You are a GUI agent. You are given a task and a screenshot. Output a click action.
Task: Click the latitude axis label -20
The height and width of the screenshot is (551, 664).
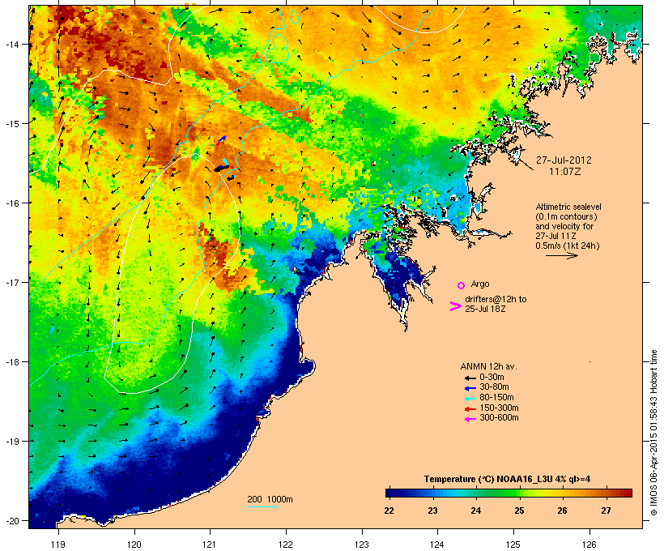point(12,521)
